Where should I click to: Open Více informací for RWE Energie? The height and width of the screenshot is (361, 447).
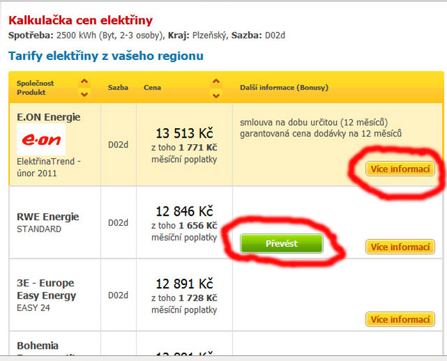(x=400, y=247)
